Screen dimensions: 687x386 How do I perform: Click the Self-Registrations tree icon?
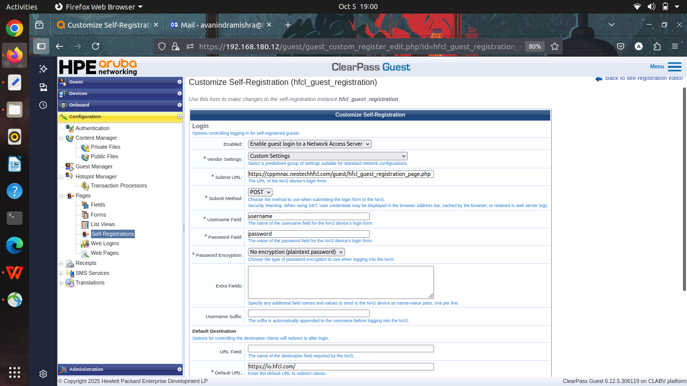click(x=85, y=234)
